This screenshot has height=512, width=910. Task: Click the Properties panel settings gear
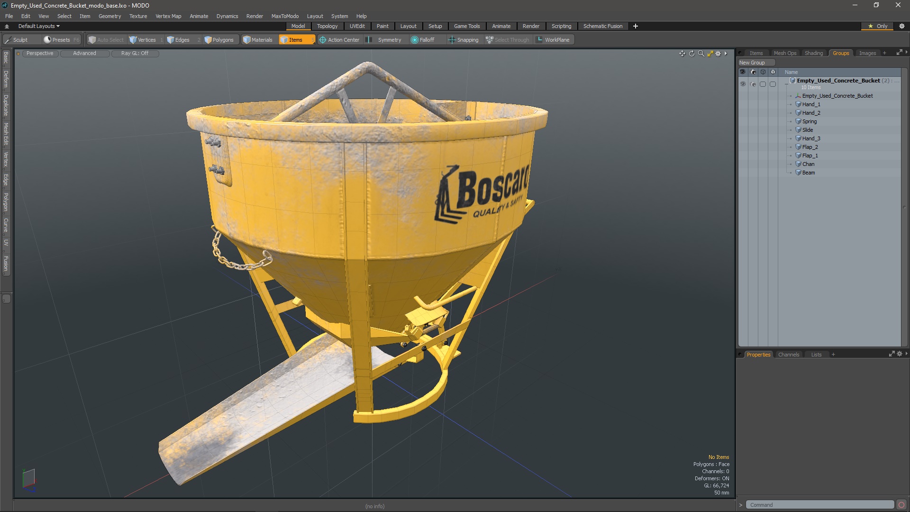900,354
